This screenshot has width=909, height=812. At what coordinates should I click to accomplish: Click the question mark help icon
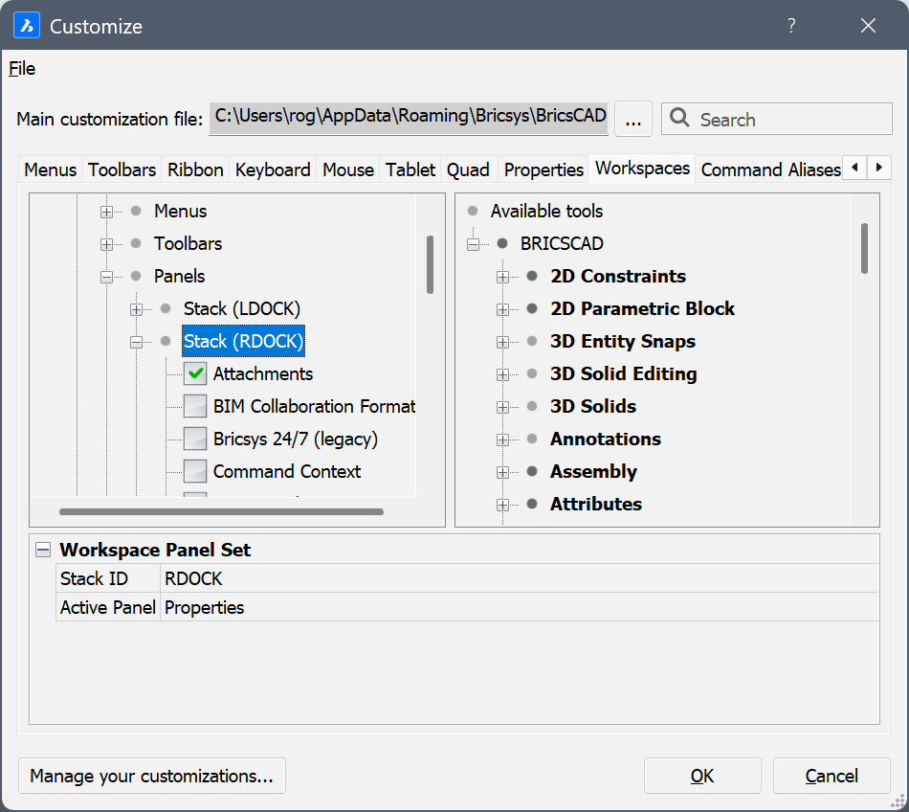pyautogui.click(x=791, y=26)
